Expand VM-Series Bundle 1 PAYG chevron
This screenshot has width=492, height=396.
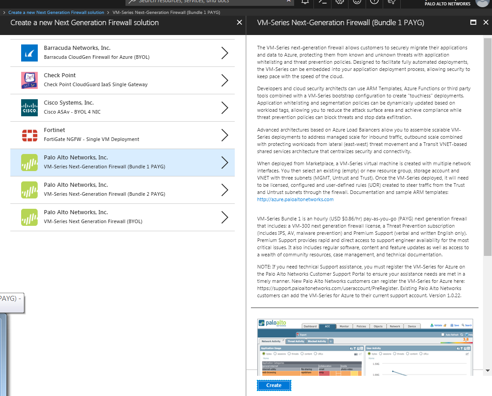(x=225, y=163)
